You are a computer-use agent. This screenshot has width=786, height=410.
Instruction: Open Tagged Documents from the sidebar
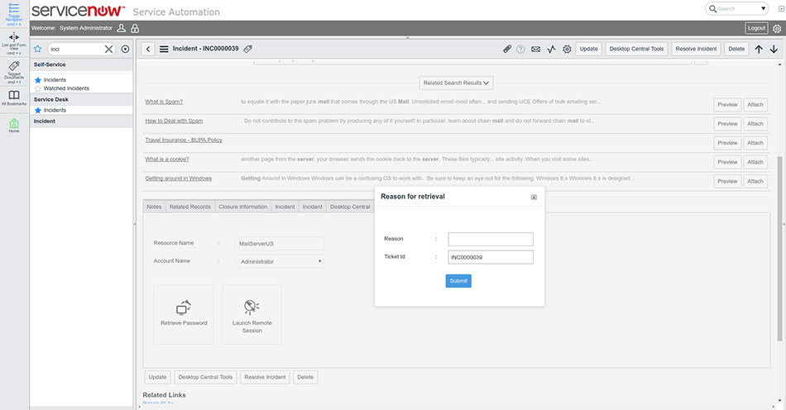point(14,72)
